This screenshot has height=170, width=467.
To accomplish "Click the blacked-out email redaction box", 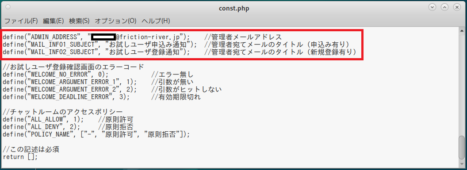I will [103, 37].
